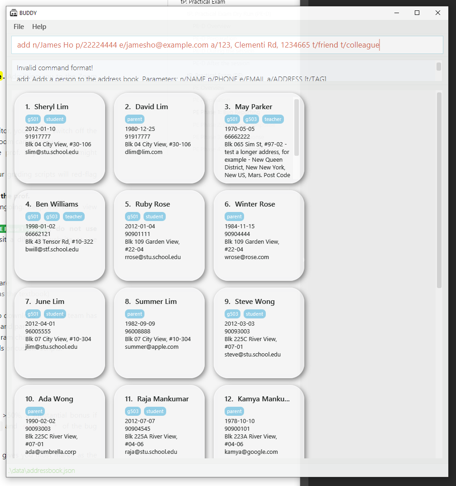The height and width of the screenshot is (486, 456).
Task: Click the g501 tag on Ben Williams
Action: (x=33, y=217)
